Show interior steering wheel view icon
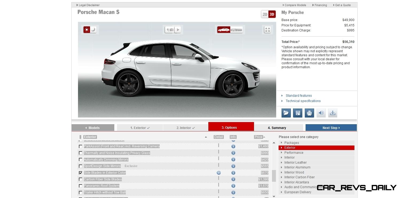Viewport: 410px width, 198px height. click(237, 30)
